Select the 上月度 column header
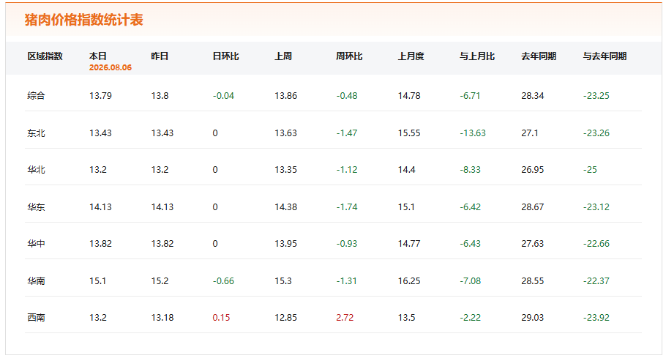The height and width of the screenshot is (361, 666). coord(411,56)
